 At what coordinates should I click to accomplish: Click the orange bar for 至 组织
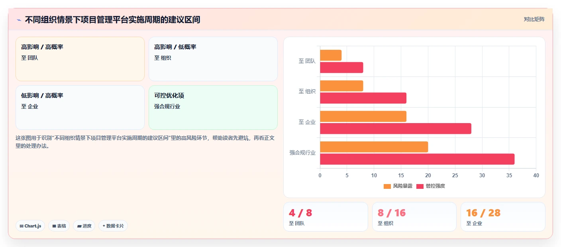pyautogui.click(x=341, y=86)
